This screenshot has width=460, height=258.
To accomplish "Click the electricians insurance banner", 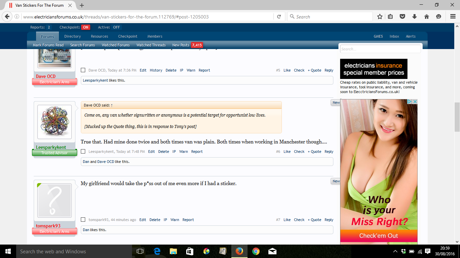I will click(x=374, y=69).
